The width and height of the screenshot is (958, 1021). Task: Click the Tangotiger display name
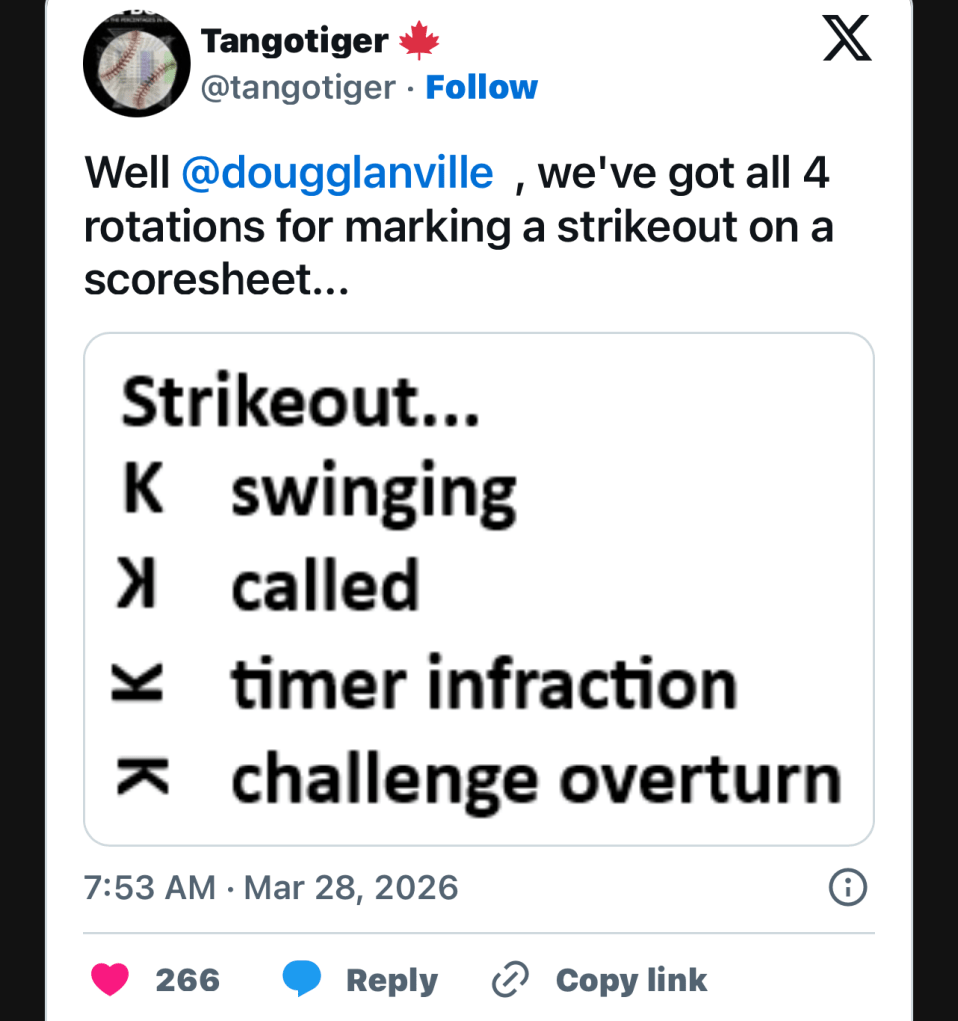(x=294, y=41)
